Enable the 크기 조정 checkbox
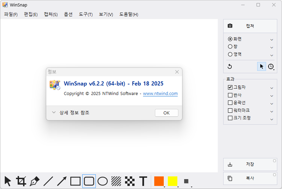The width and height of the screenshot is (282, 189). point(230,118)
